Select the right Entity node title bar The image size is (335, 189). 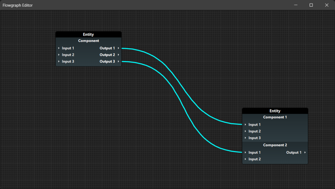click(275, 111)
